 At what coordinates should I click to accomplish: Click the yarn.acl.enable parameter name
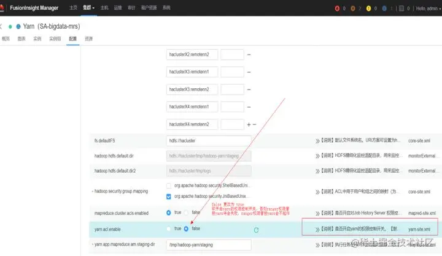point(107,230)
